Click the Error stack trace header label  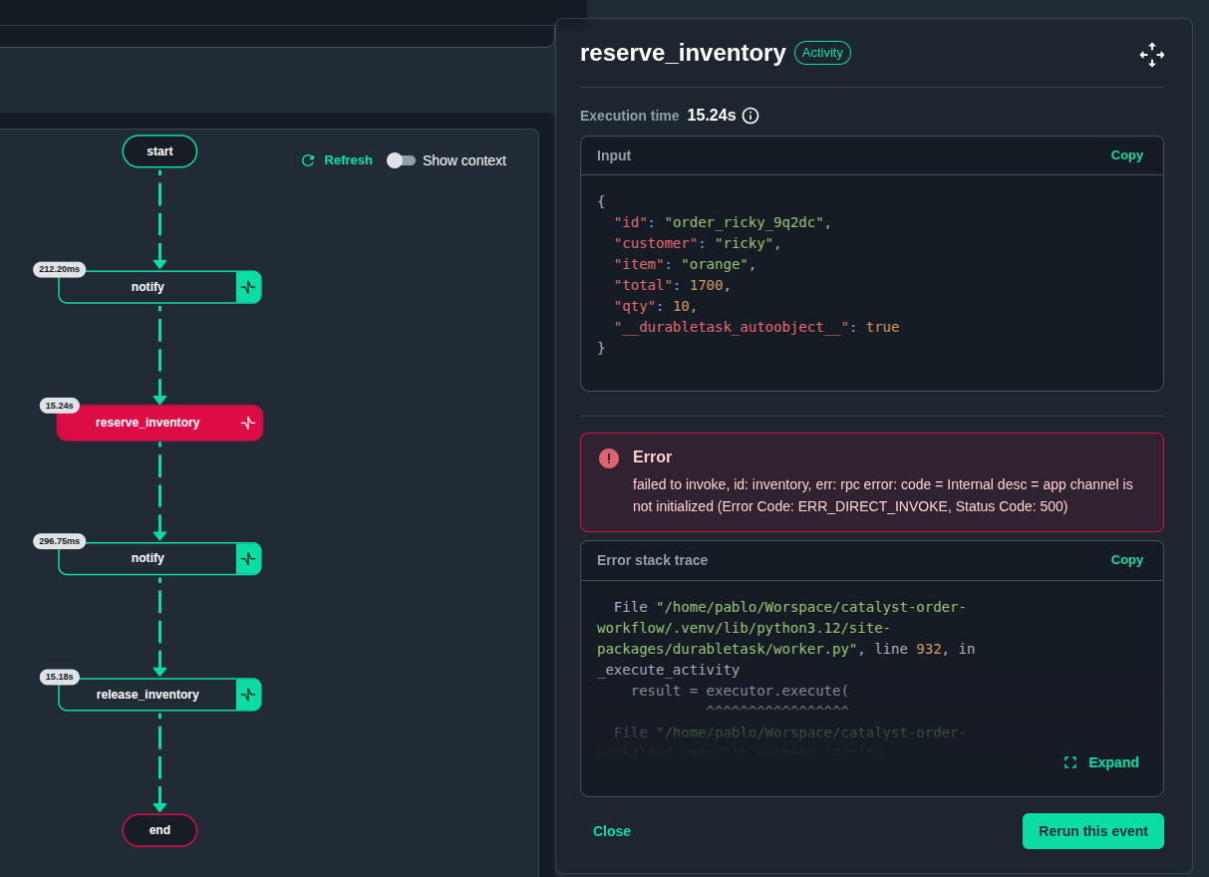[653, 560]
